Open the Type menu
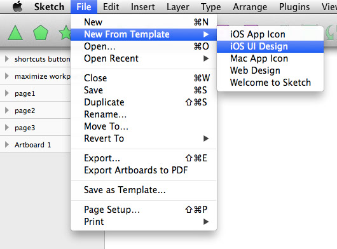Image resolution: width=337 pixels, height=249 pixels. (211, 7)
